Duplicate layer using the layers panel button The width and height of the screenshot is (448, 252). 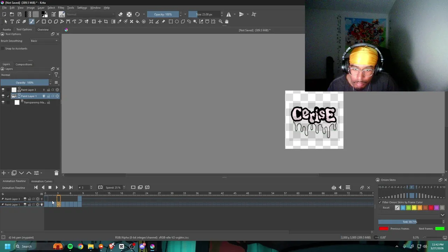pyautogui.click(x=14, y=173)
